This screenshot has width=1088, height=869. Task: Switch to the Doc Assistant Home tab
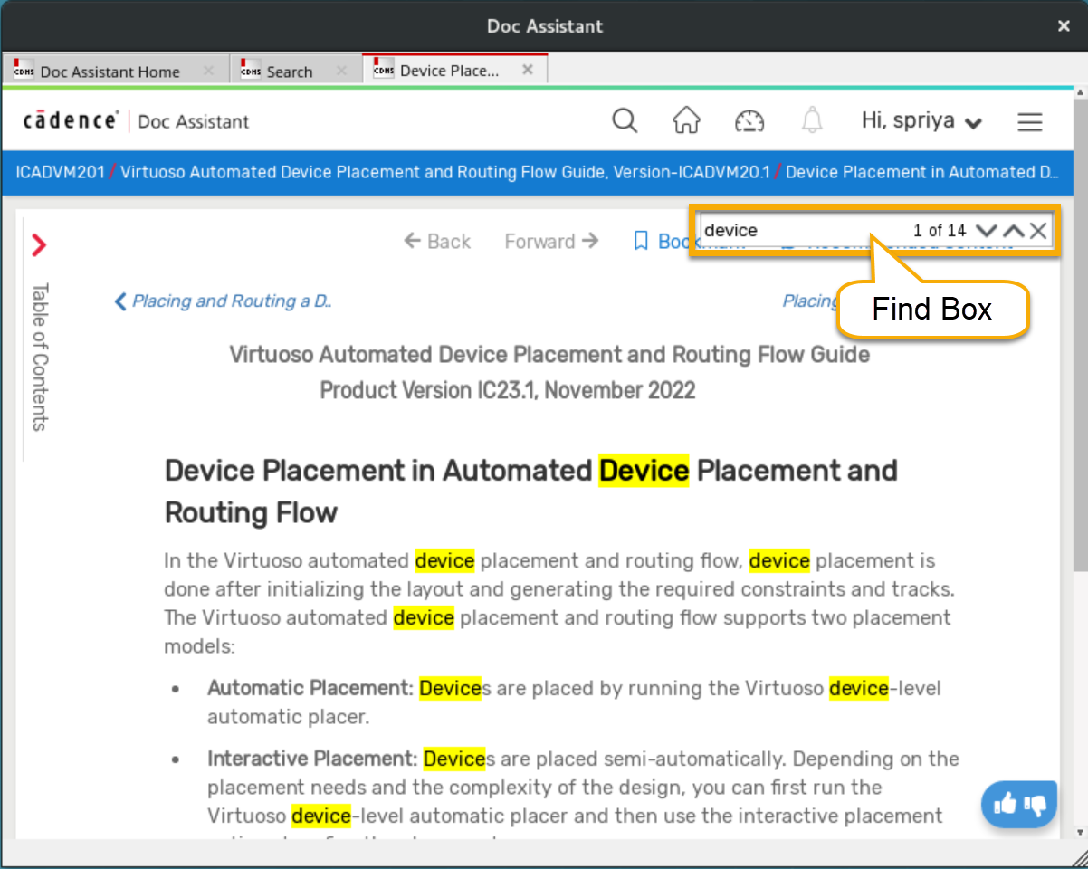pos(110,72)
